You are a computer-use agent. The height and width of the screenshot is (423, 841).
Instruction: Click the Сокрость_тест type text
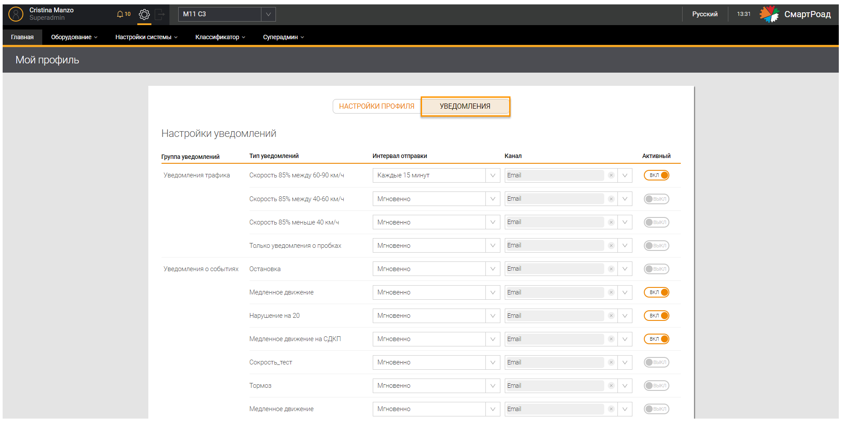pos(271,362)
